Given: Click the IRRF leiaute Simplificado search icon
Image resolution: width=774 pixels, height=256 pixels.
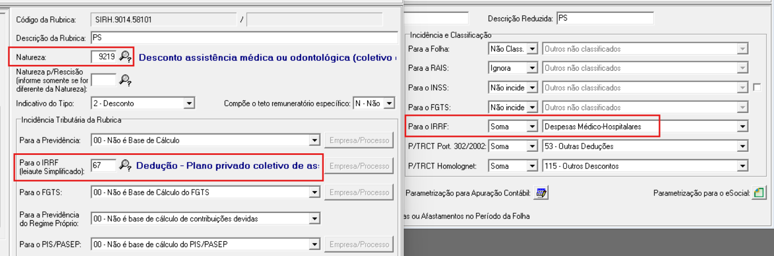Looking at the screenshot, I should coord(125,165).
